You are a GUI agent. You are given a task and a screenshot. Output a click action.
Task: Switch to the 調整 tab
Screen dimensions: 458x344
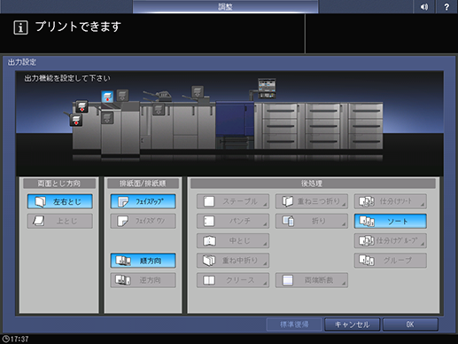226,6
